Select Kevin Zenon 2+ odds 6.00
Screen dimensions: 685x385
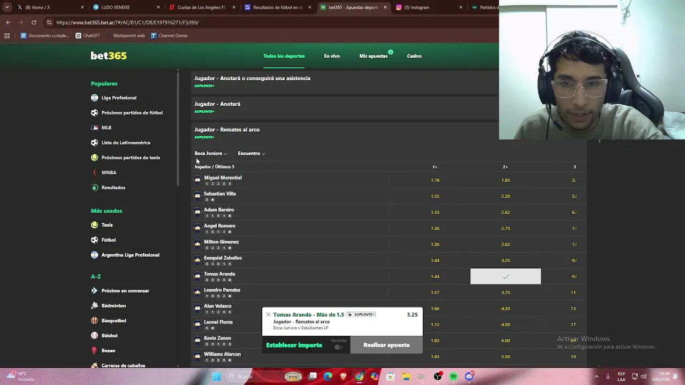coord(506,341)
